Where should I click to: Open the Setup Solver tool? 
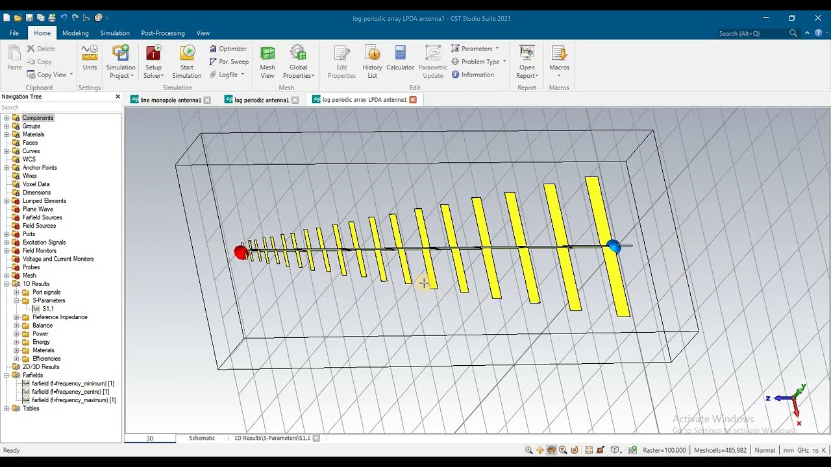(154, 62)
